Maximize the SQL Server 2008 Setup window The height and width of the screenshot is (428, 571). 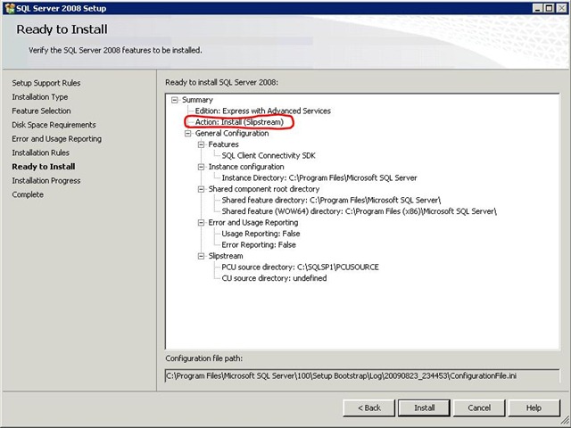[x=550, y=8]
